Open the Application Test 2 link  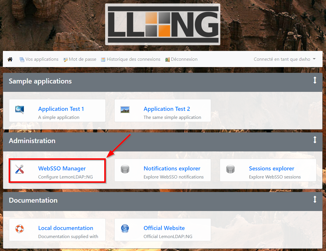167,109
